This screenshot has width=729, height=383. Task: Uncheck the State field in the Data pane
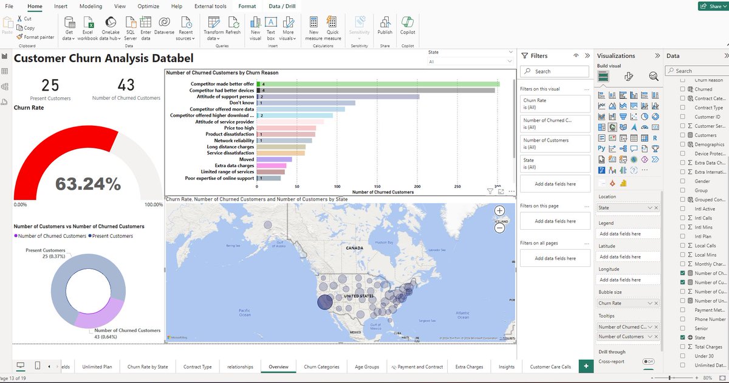[x=682, y=337]
